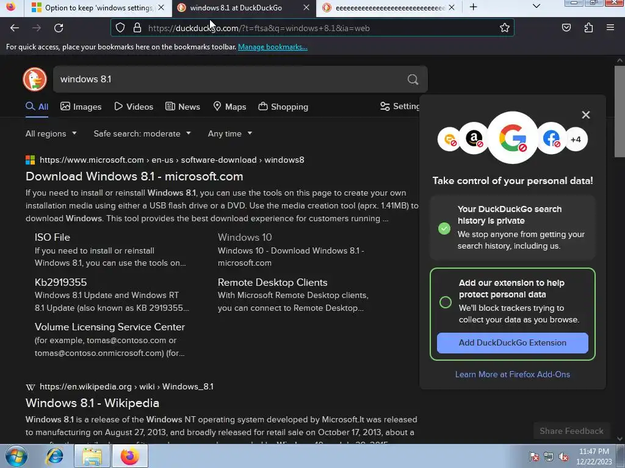Open Download Windows 8.1 - microsoft.com result

tap(134, 176)
